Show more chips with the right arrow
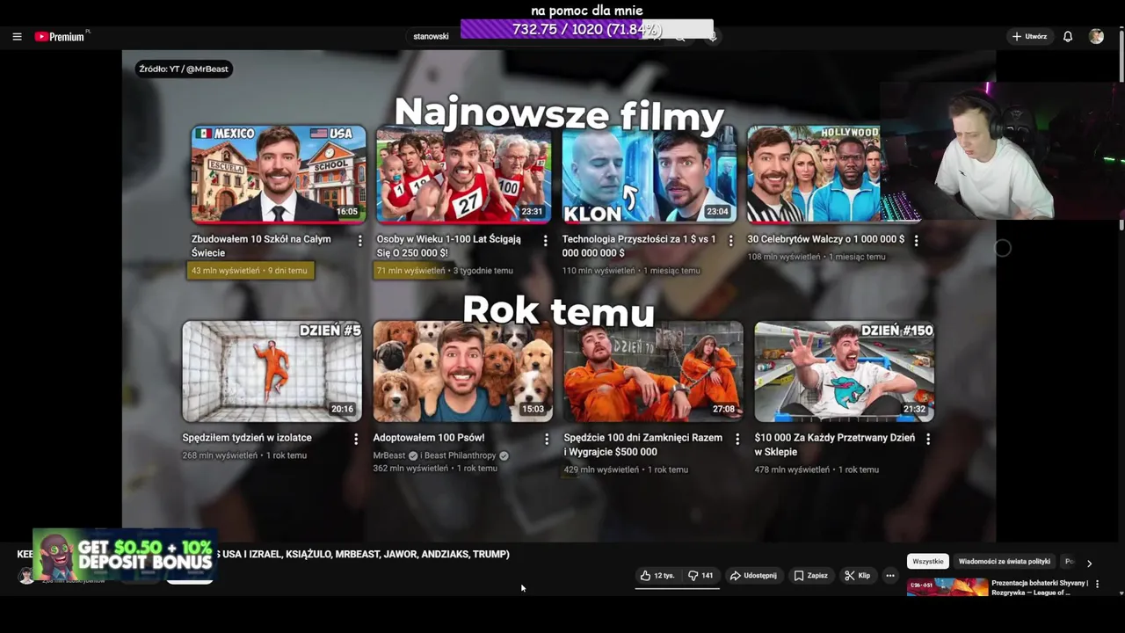This screenshot has height=633, width=1125. (x=1089, y=564)
